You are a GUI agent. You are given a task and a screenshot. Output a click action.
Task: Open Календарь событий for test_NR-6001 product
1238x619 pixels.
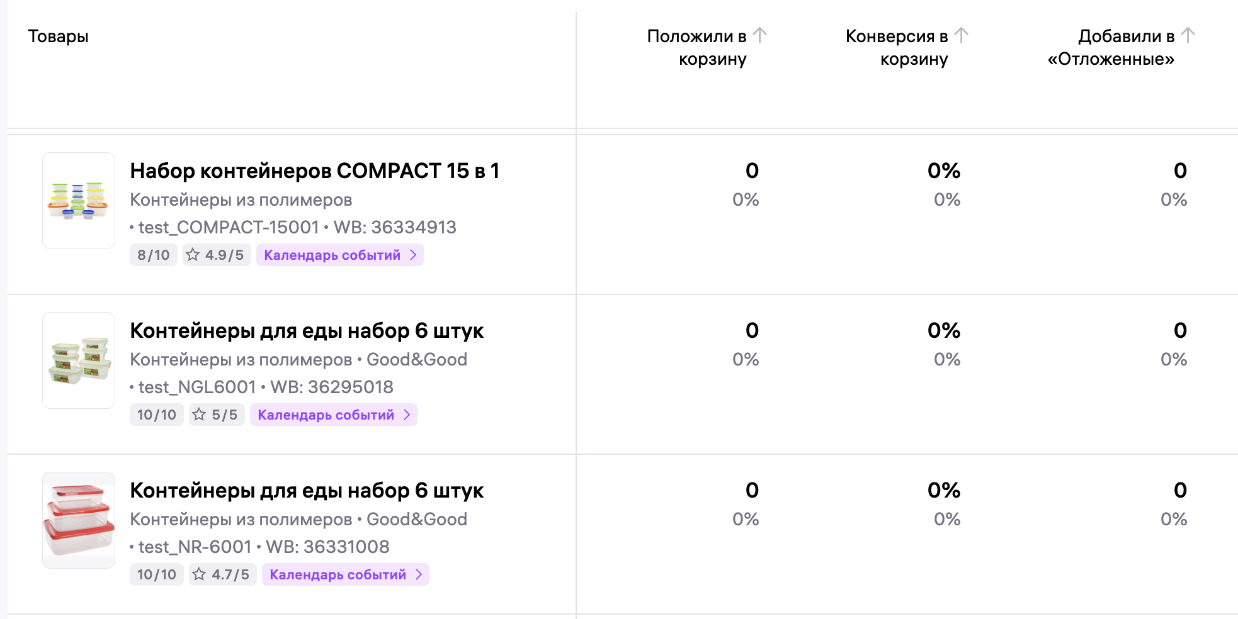(x=346, y=574)
